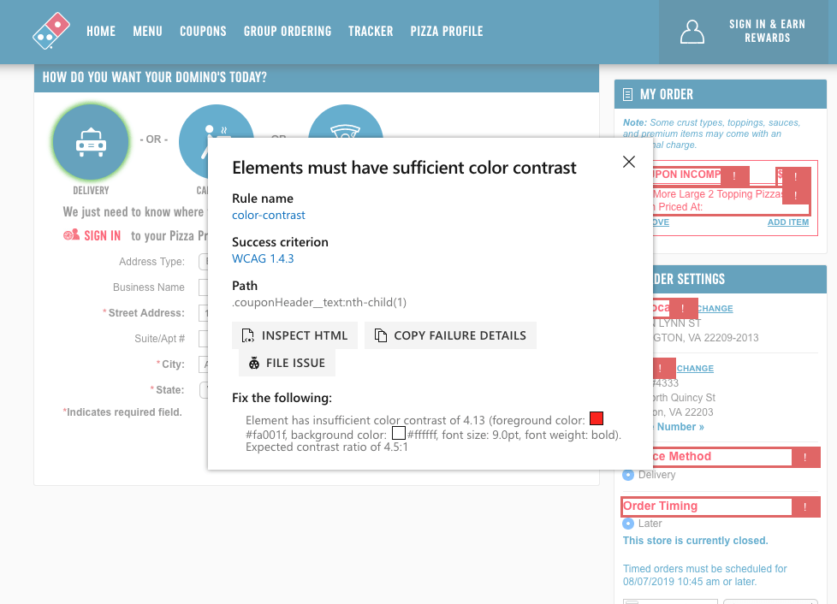The height and width of the screenshot is (604, 837).
Task: Open GROUP ORDERING in the navigation
Action: (288, 32)
